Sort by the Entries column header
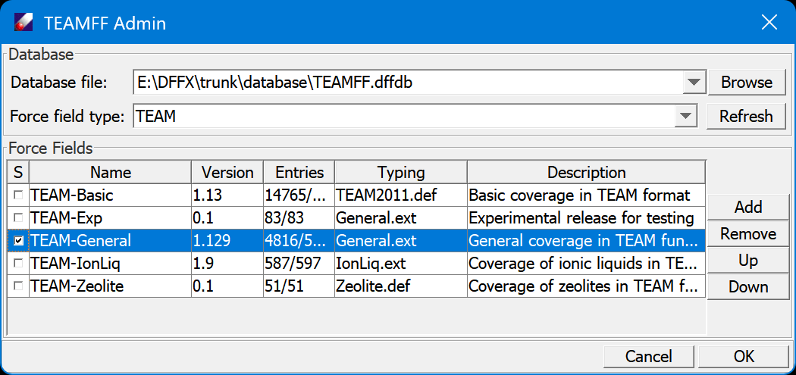 pos(299,173)
